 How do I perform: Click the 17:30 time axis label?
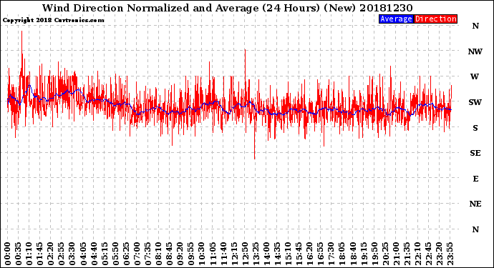[x=331, y=254]
